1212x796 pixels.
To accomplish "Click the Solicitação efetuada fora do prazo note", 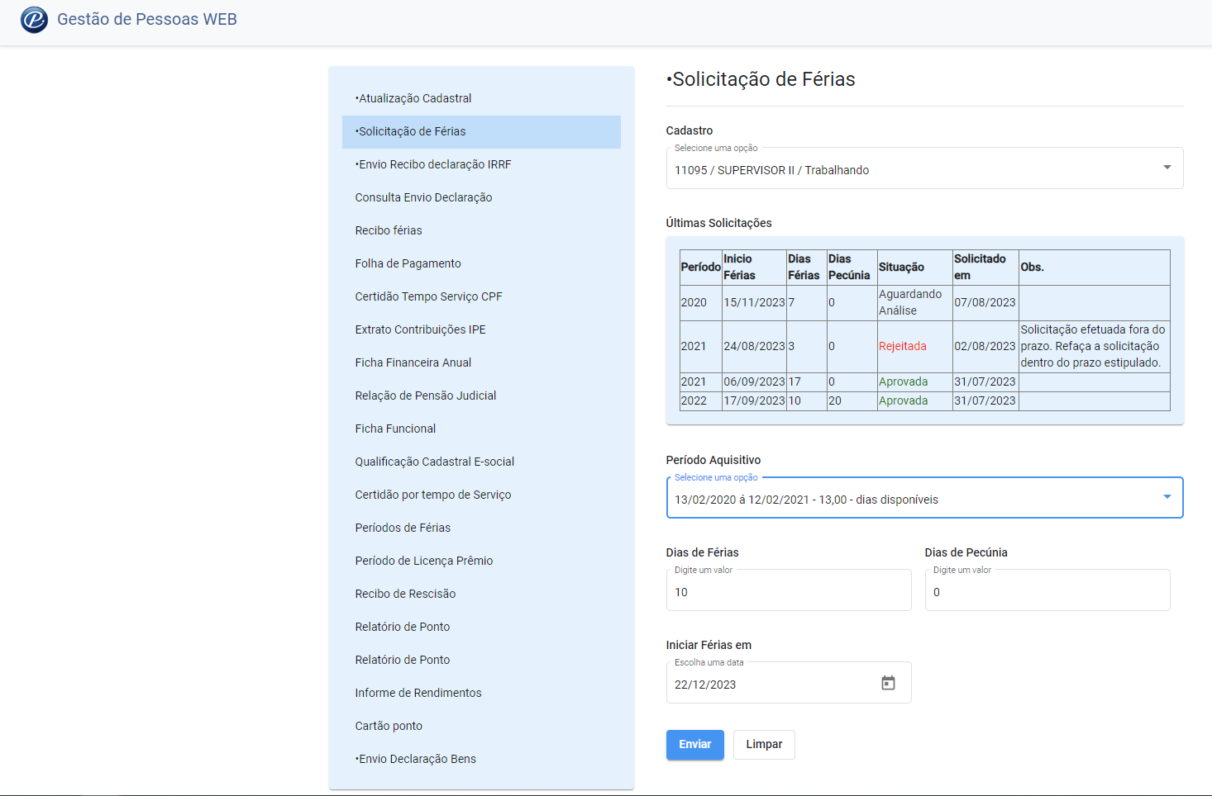I will 1093,346.
